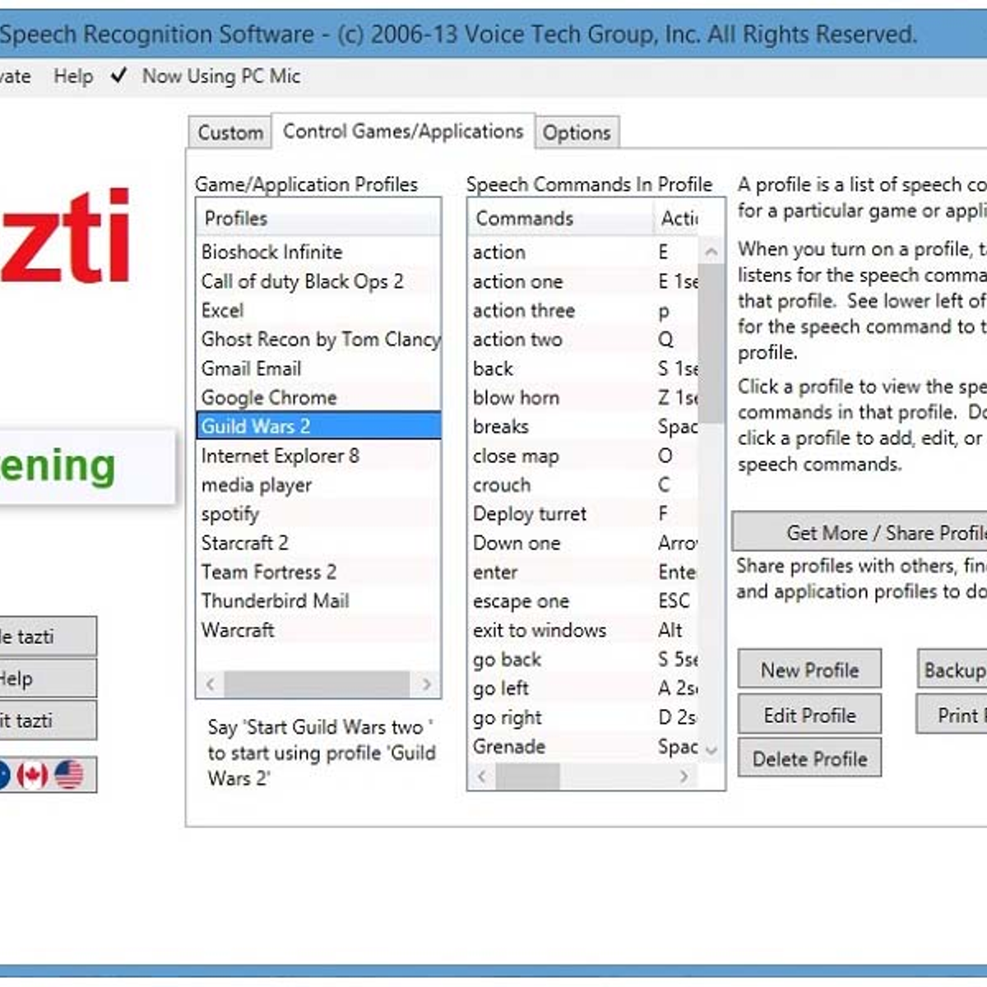Select the media player profile
987x987 pixels.
tap(318, 484)
